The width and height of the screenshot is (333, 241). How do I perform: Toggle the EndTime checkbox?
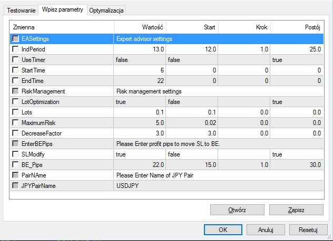(15, 81)
